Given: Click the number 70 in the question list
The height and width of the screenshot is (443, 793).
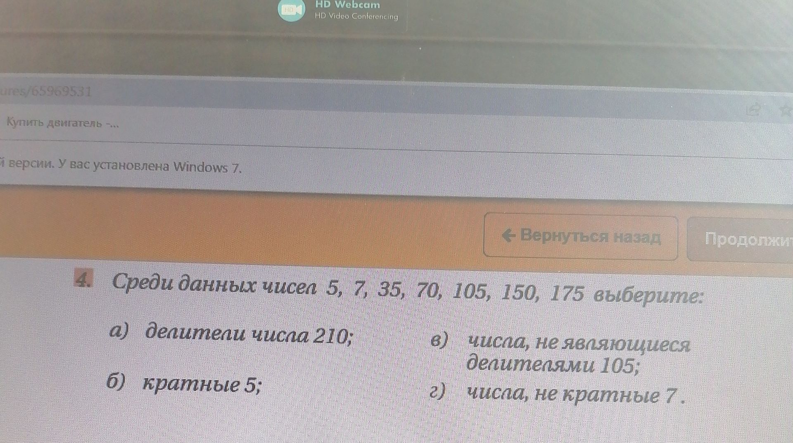Looking at the screenshot, I should [428, 290].
